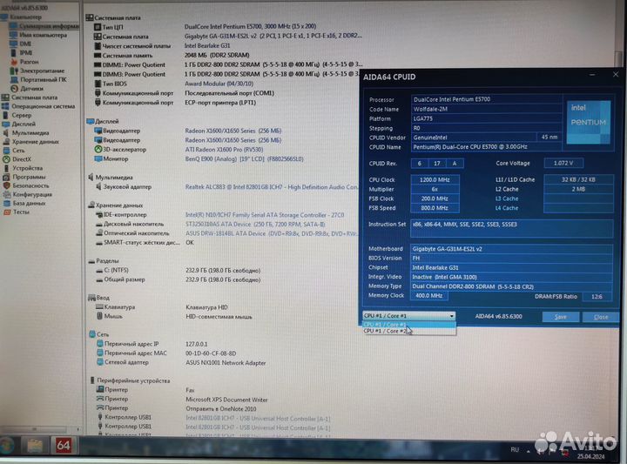This screenshot has height=464, width=627.
Task: Click the Конфигурация sidebar icon
Action: pos(5,194)
